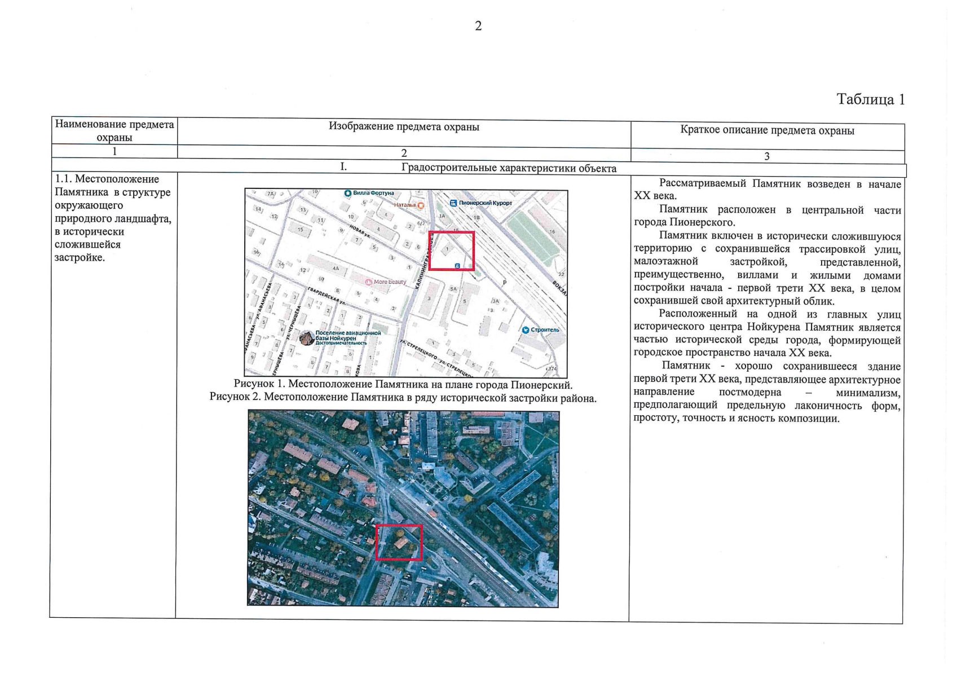
Task: Click the orange Наталья place marker icon
Action: (421, 206)
